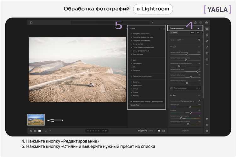Expand Портреты: темная кожа preset group

[x=140, y=34]
